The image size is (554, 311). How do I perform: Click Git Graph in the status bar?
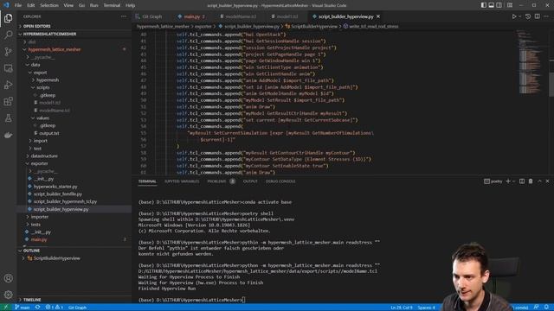click(77, 308)
